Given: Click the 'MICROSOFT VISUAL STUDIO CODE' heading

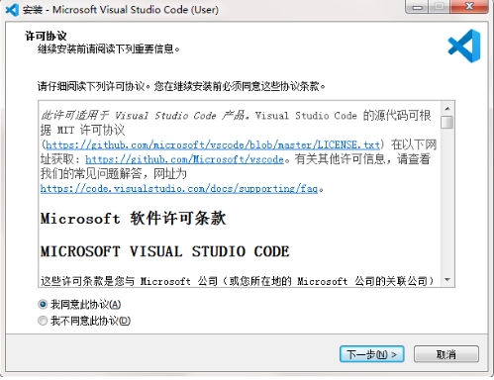Looking at the screenshot, I should pos(164,251).
